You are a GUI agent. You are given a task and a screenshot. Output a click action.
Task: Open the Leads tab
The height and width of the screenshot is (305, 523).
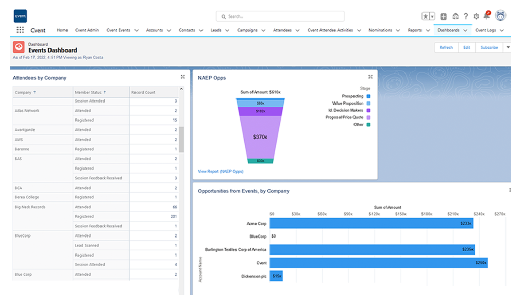tap(216, 30)
